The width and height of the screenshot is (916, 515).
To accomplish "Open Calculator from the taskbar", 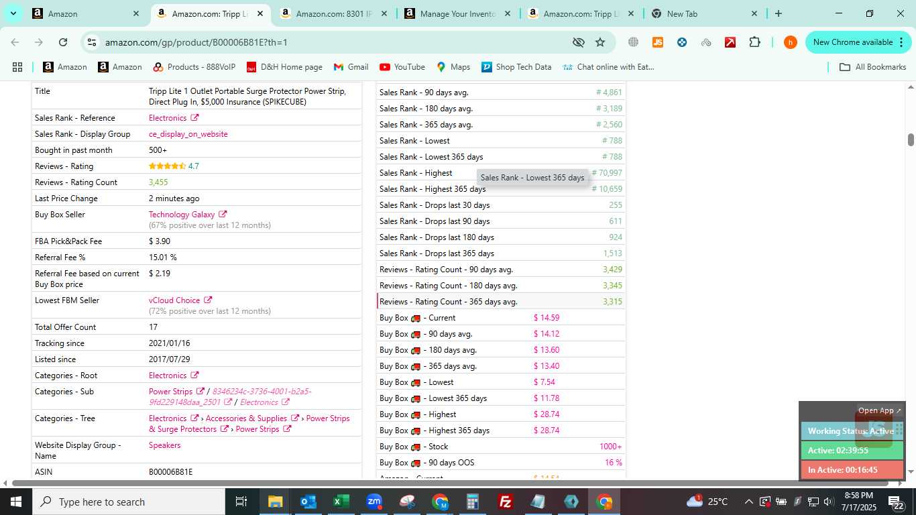I will (473, 502).
